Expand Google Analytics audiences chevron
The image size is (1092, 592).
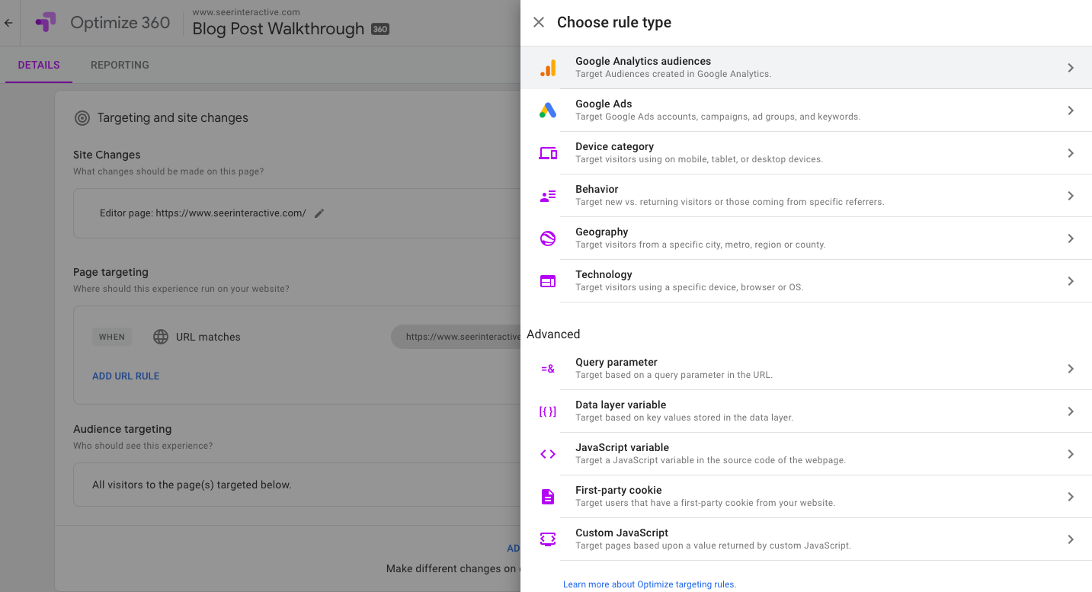pyautogui.click(x=1071, y=68)
